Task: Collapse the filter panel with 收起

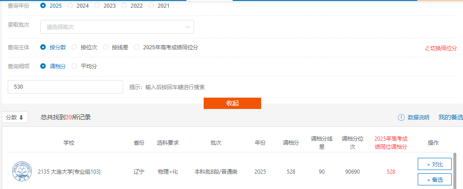Action: pyautogui.click(x=232, y=103)
